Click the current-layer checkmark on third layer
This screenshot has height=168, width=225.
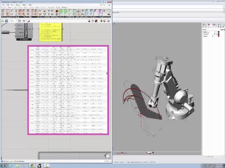coord(213,36)
